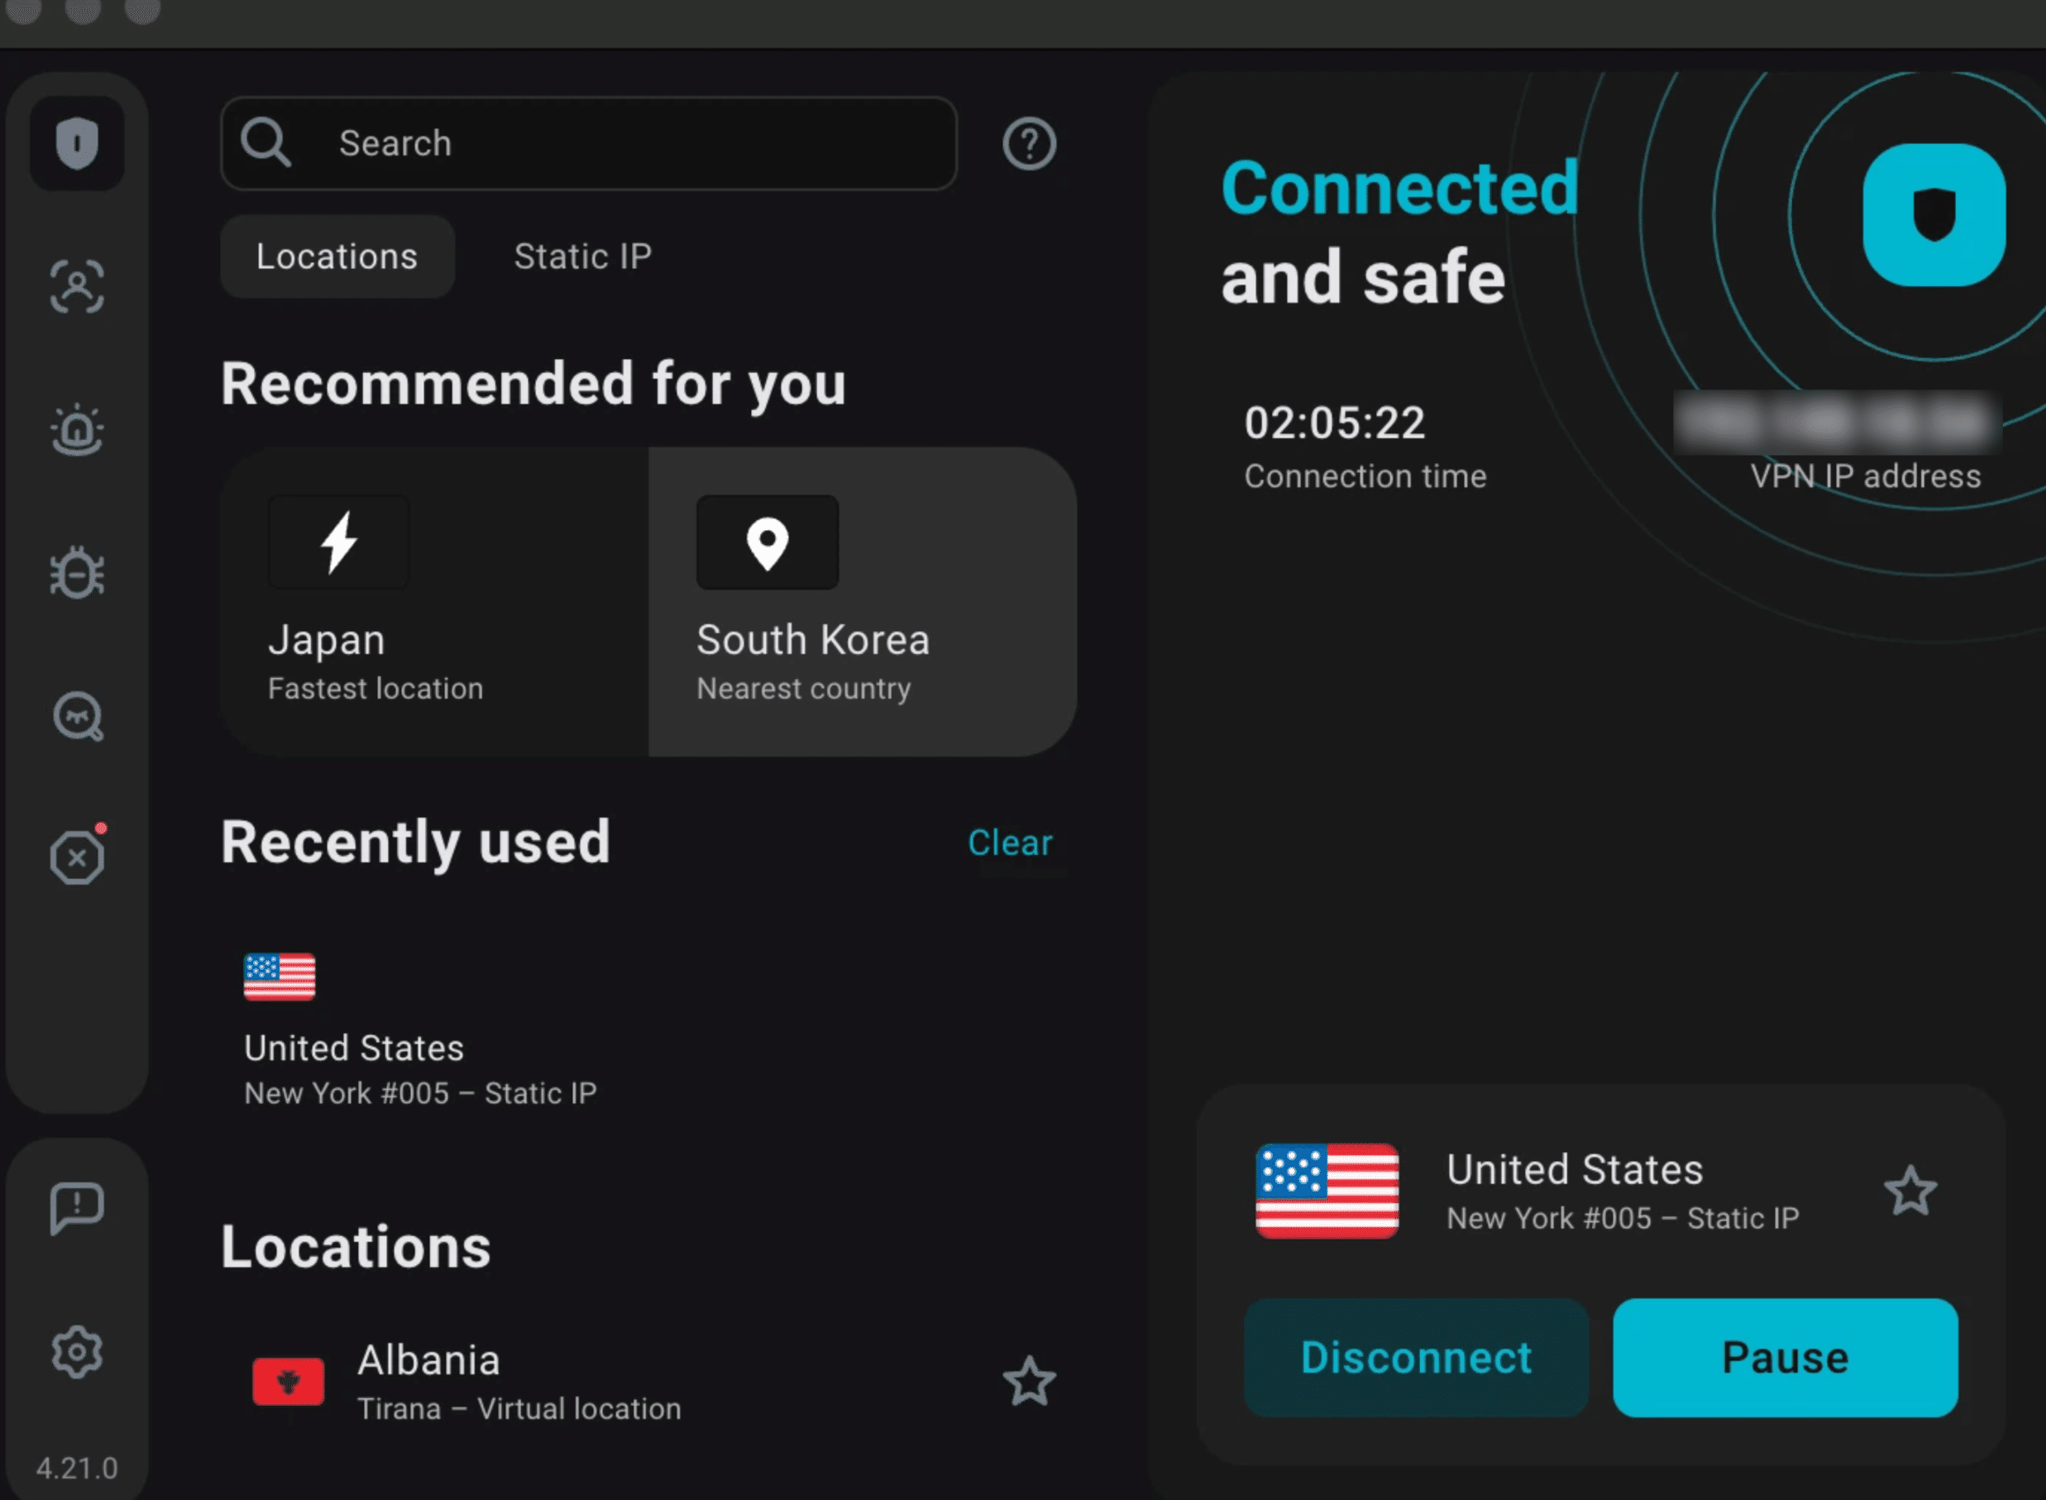Switch to the Static IP tab

coord(582,257)
